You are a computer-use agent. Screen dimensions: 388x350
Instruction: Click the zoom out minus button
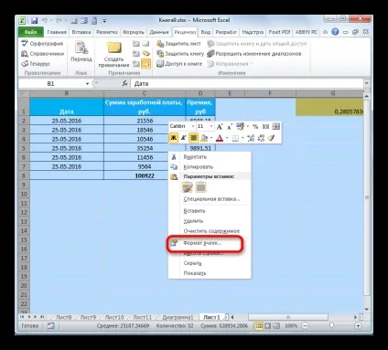305,325
